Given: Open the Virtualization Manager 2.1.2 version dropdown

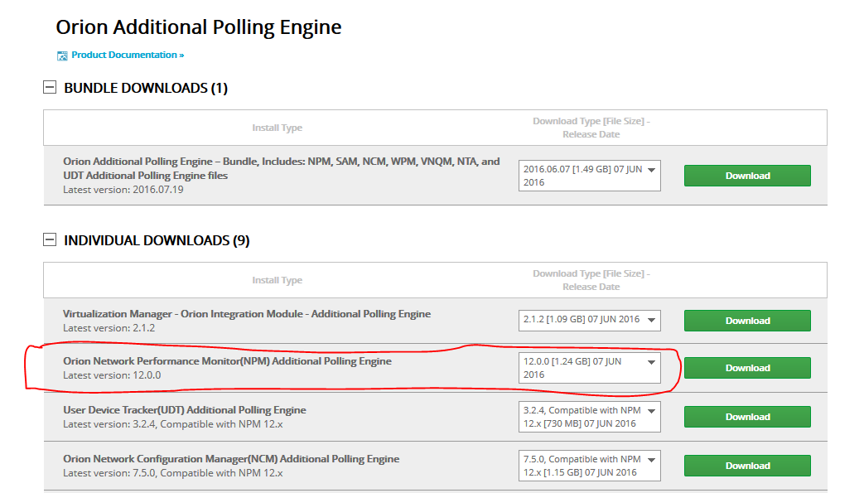Looking at the screenshot, I should pos(589,320).
